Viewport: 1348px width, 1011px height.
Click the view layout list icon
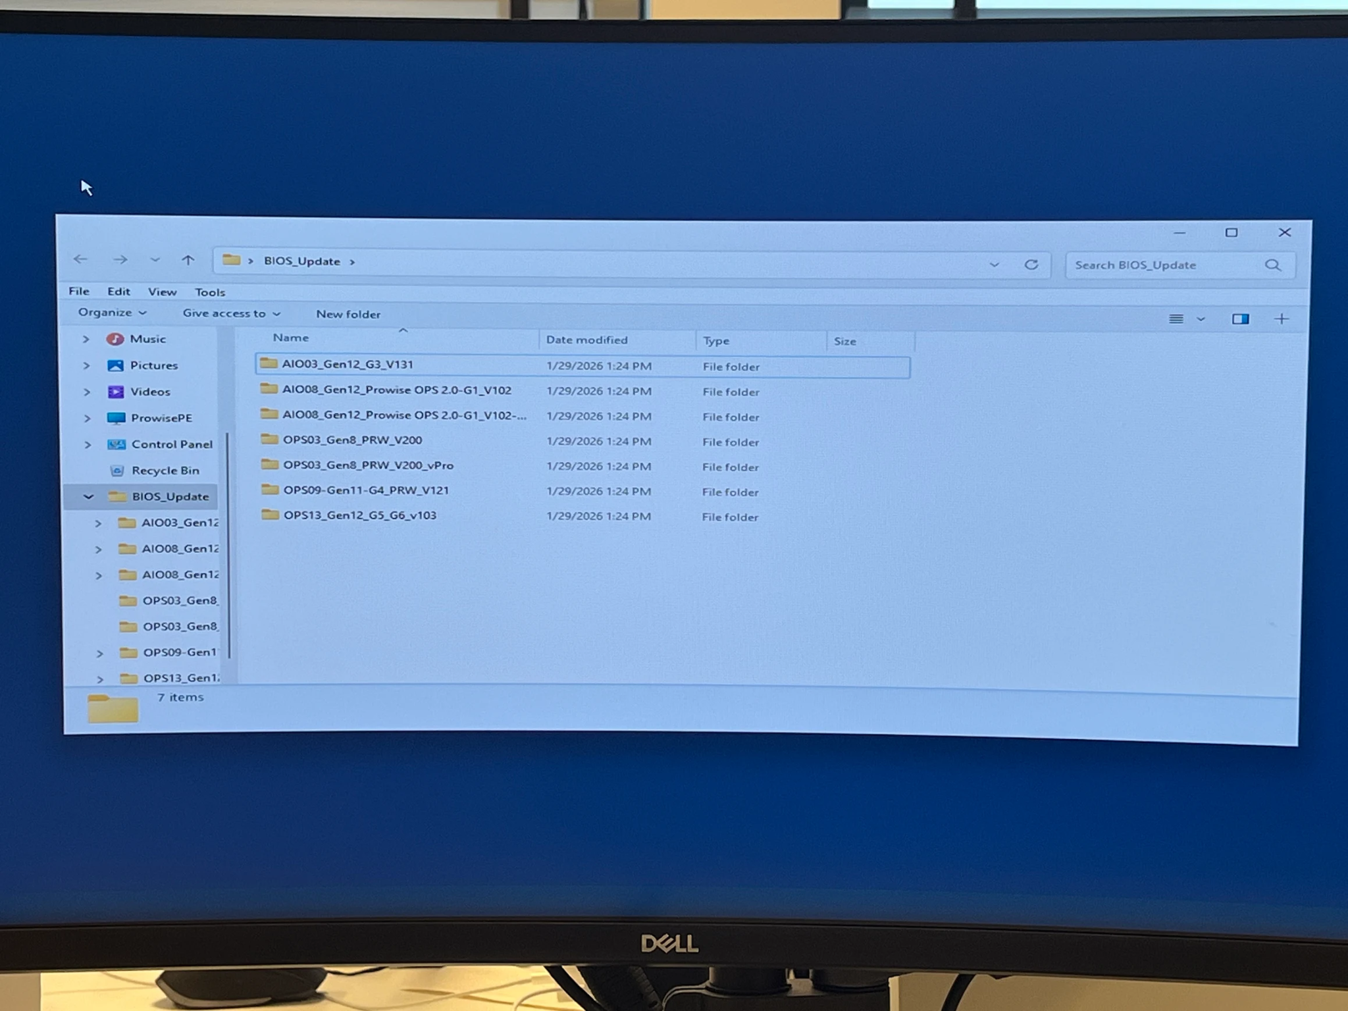point(1176,319)
